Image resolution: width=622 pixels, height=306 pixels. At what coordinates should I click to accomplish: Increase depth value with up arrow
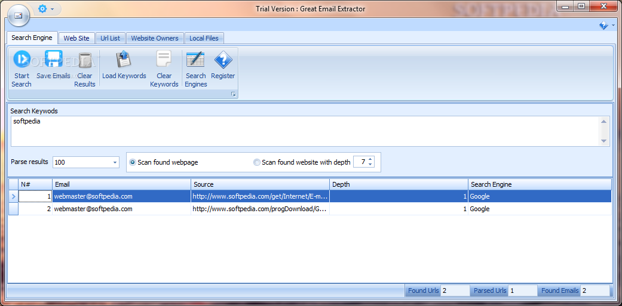click(370, 159)
